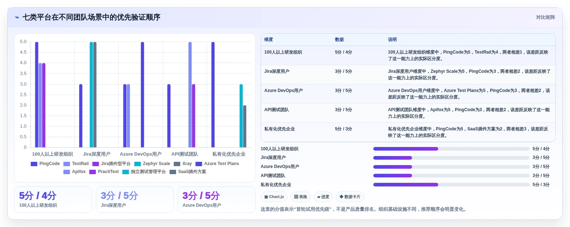Screen dimensions: 570x227
Task: Toggle TestRail legend swatch
Action: [x=66, y=164]
